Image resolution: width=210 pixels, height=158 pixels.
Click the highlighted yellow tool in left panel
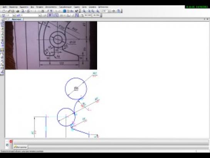[2, 50]
